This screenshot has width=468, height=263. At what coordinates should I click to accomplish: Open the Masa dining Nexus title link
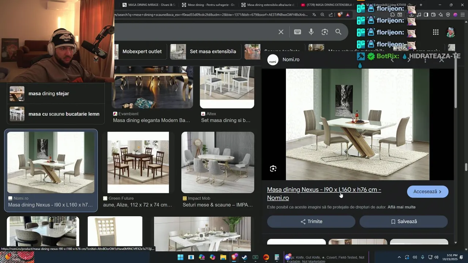click(324, 194)
